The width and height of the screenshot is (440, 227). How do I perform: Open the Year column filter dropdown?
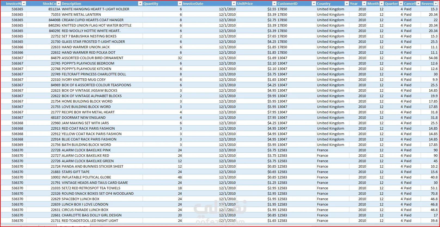tap(364, 4)
